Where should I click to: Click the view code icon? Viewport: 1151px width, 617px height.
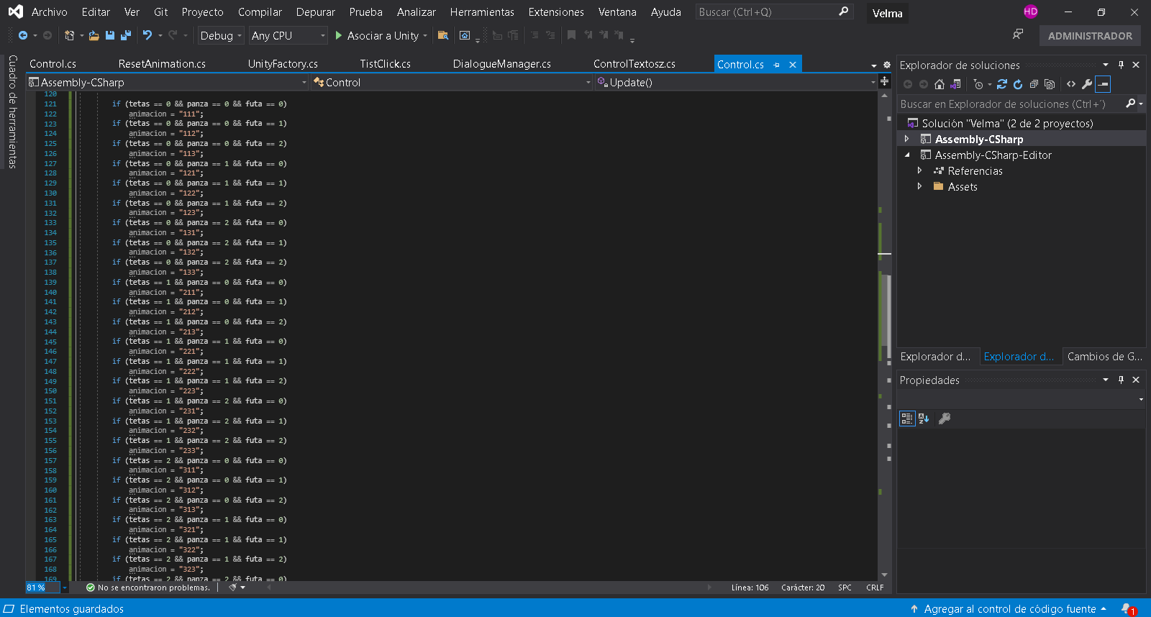[1071, 84]
